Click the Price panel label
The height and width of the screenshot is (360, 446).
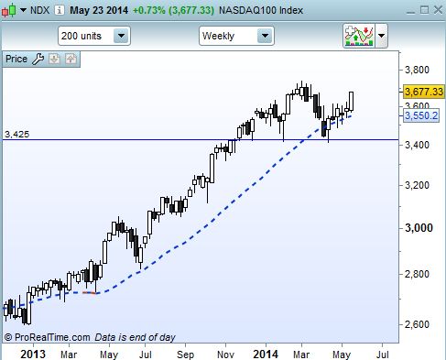coord(16,59)
